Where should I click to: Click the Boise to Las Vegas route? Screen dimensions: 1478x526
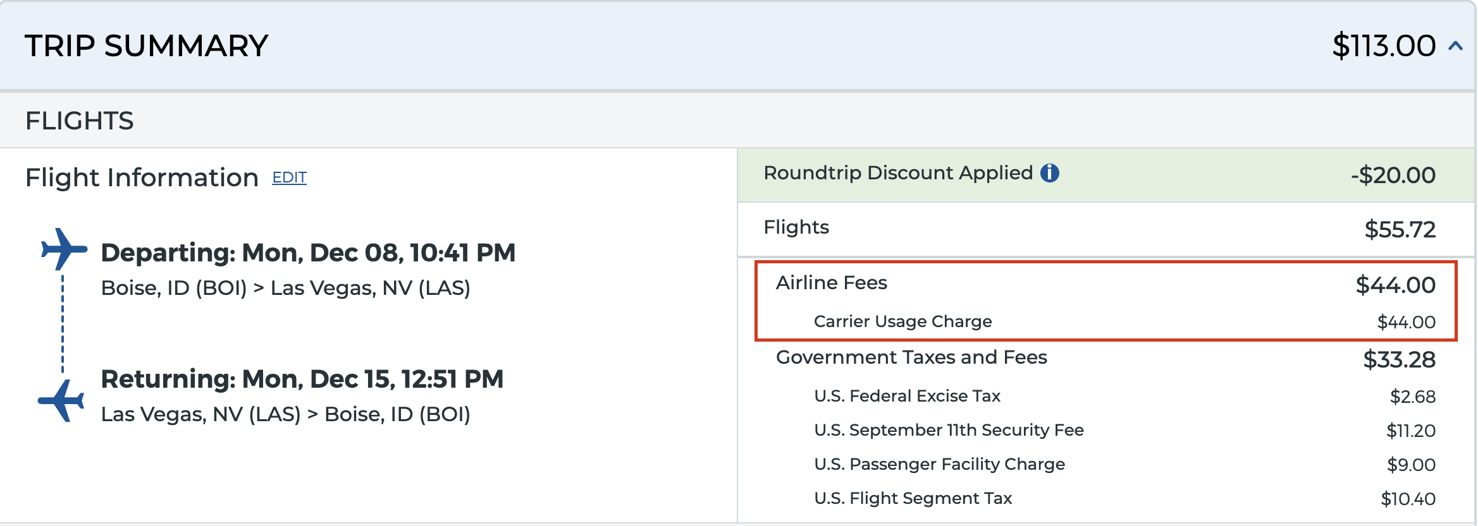[285, 288]
